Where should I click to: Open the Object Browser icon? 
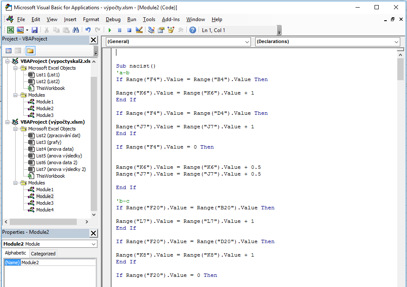click(171, 30)
